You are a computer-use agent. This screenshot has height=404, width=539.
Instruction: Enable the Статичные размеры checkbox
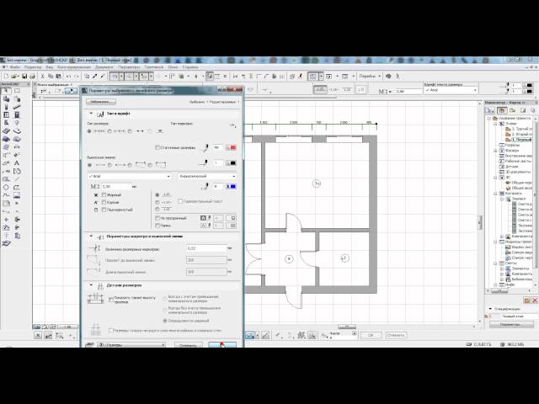[x=157, y=147]
